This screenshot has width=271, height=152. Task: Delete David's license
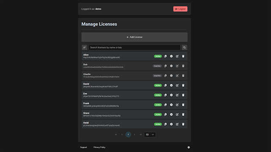[x=183, y=85]
